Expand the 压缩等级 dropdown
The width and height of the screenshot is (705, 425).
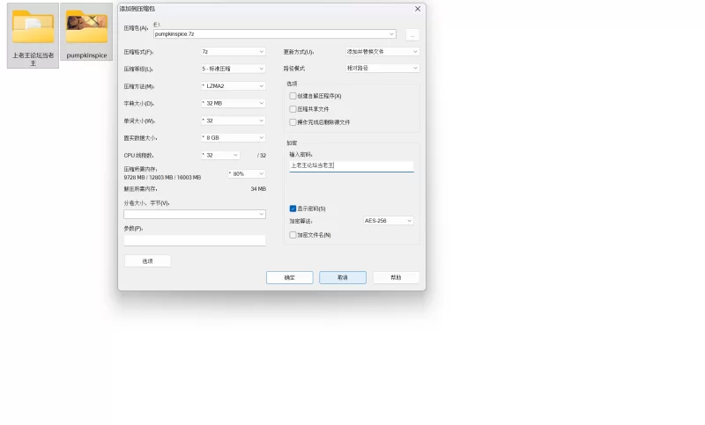tap(233, 69)
